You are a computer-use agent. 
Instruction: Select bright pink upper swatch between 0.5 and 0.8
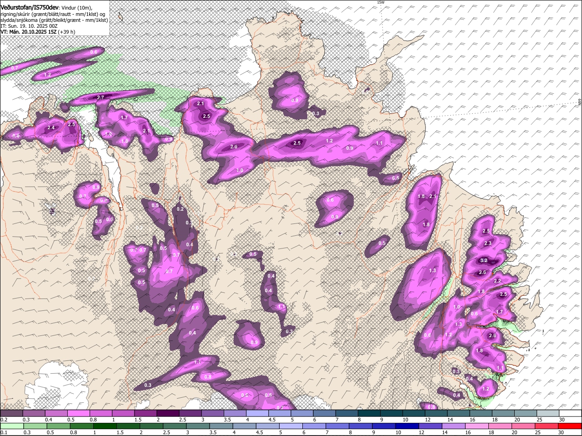click(x=78, y=413)
